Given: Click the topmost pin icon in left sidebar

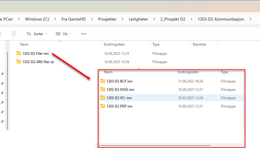Looking at the screenshot, I should (x=2, y=74).
